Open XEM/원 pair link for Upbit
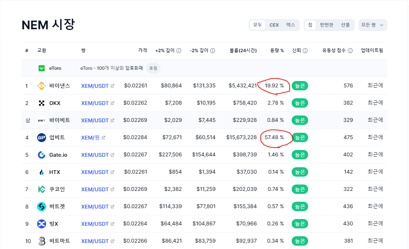The image size is (409, 249). (x=90, y=138)
